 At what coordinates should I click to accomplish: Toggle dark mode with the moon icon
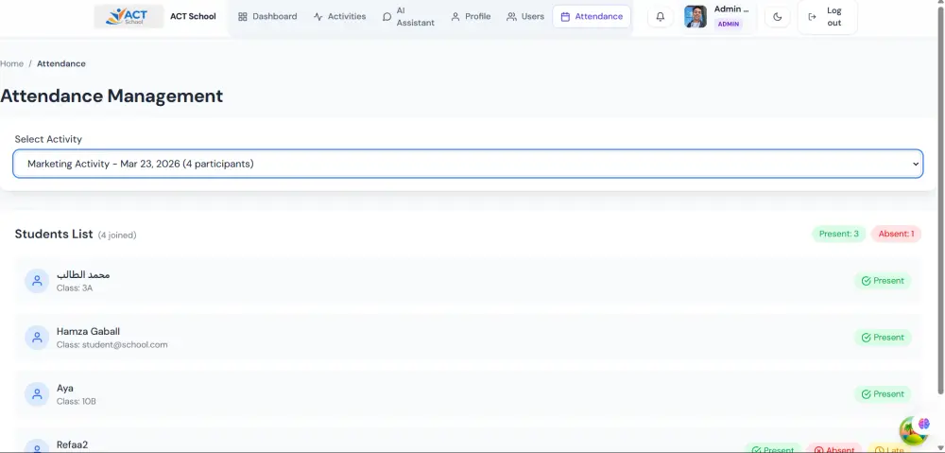pos(778,17)
